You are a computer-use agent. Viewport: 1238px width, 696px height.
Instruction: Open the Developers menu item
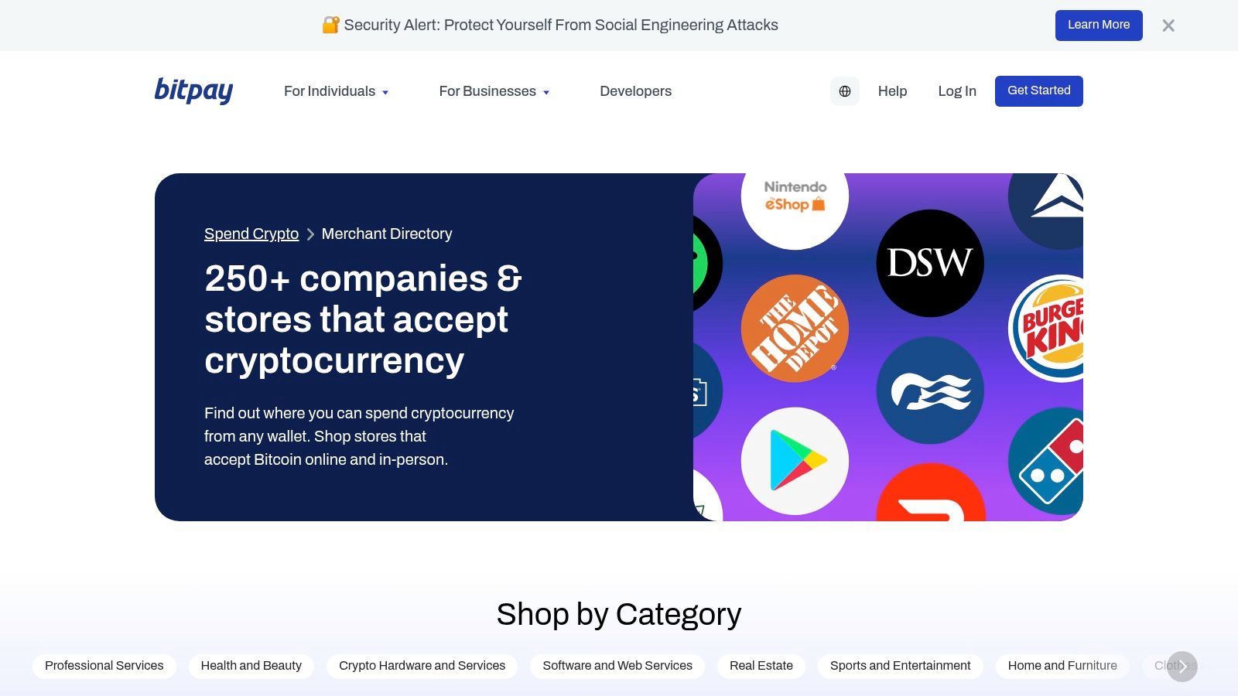tap(636, 91)
